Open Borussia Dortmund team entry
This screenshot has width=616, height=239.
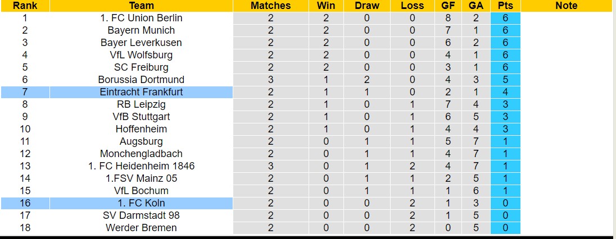pos(141,80)
